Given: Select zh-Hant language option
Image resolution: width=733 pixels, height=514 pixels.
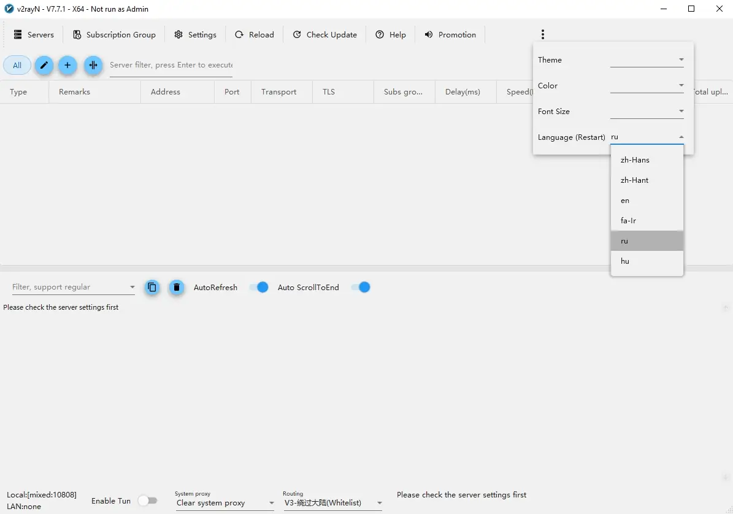Looking at the screenshot, I should 647,180.
